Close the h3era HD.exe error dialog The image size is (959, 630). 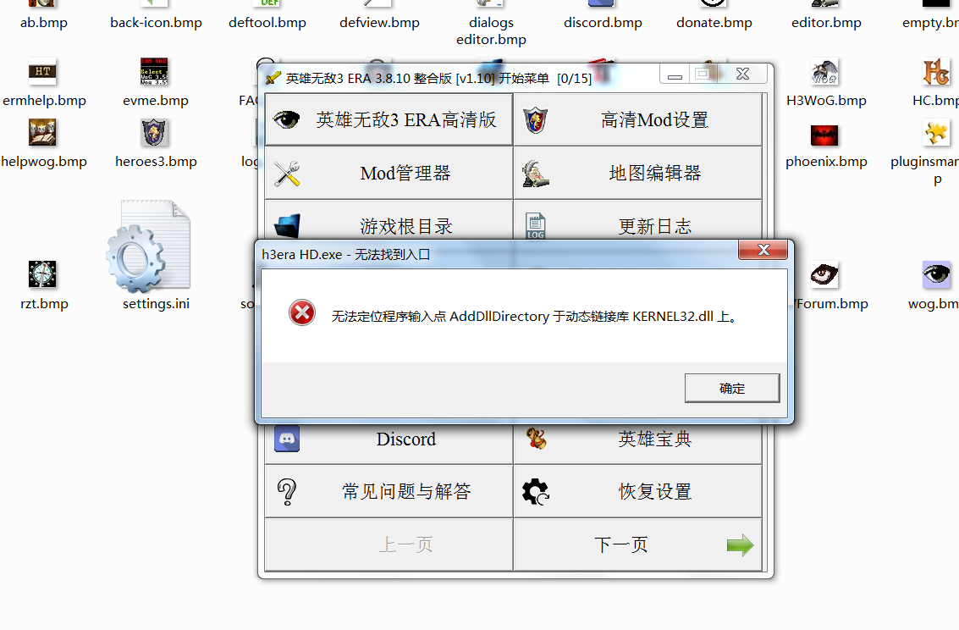(x=763, y=250)
